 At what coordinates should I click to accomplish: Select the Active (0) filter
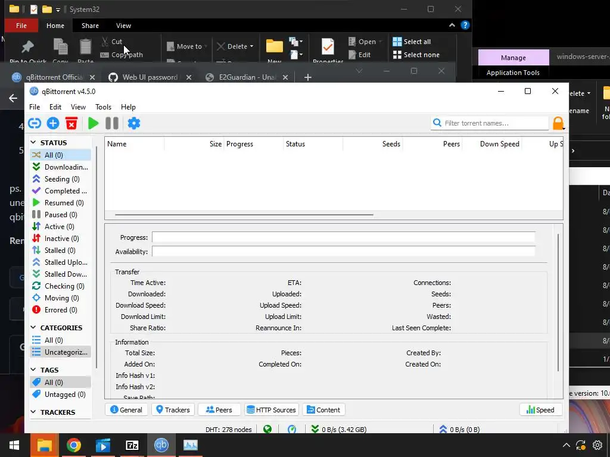tap(60, 227)
